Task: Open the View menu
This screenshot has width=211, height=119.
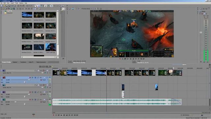Action: click(x=8, y=3)
